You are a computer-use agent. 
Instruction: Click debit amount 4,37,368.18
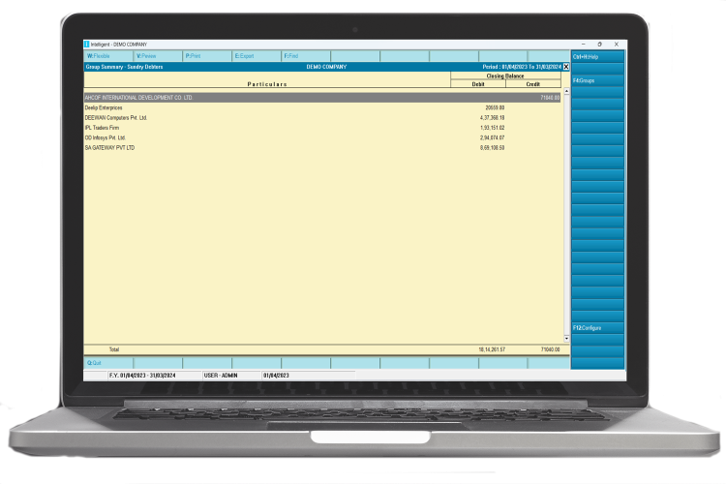[492, 118]
